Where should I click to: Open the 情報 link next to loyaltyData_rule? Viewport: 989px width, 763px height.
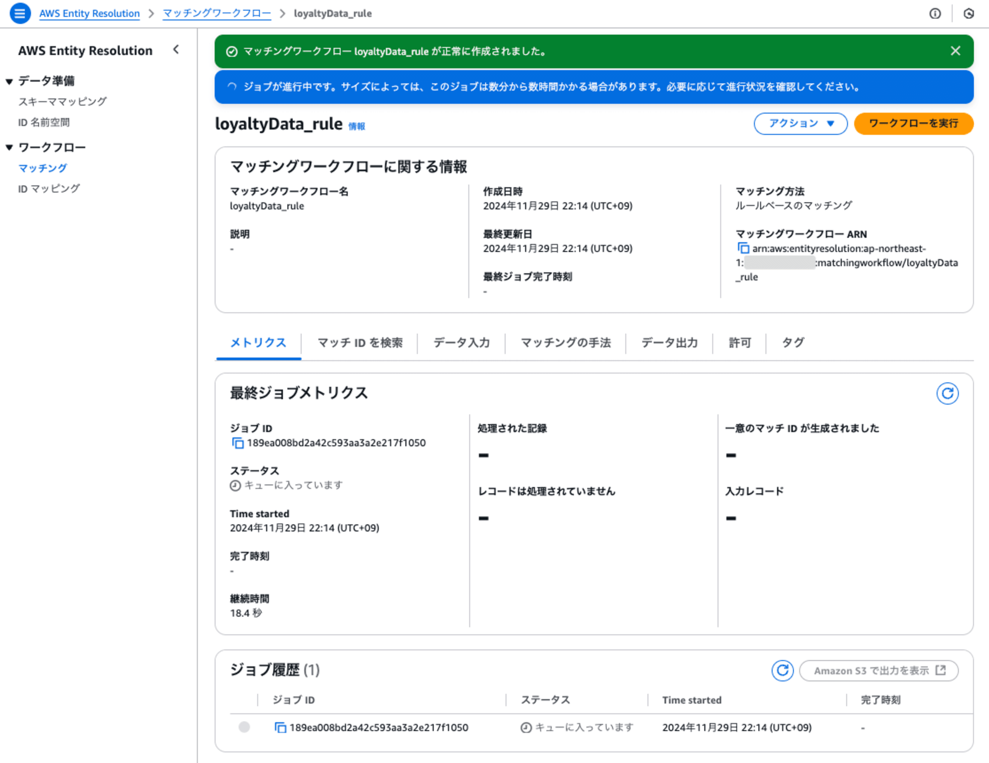point(357,127)
